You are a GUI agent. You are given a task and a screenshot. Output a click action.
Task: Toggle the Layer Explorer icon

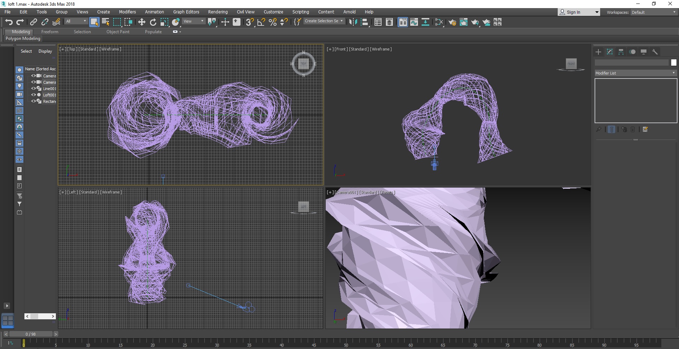point(389,22)
